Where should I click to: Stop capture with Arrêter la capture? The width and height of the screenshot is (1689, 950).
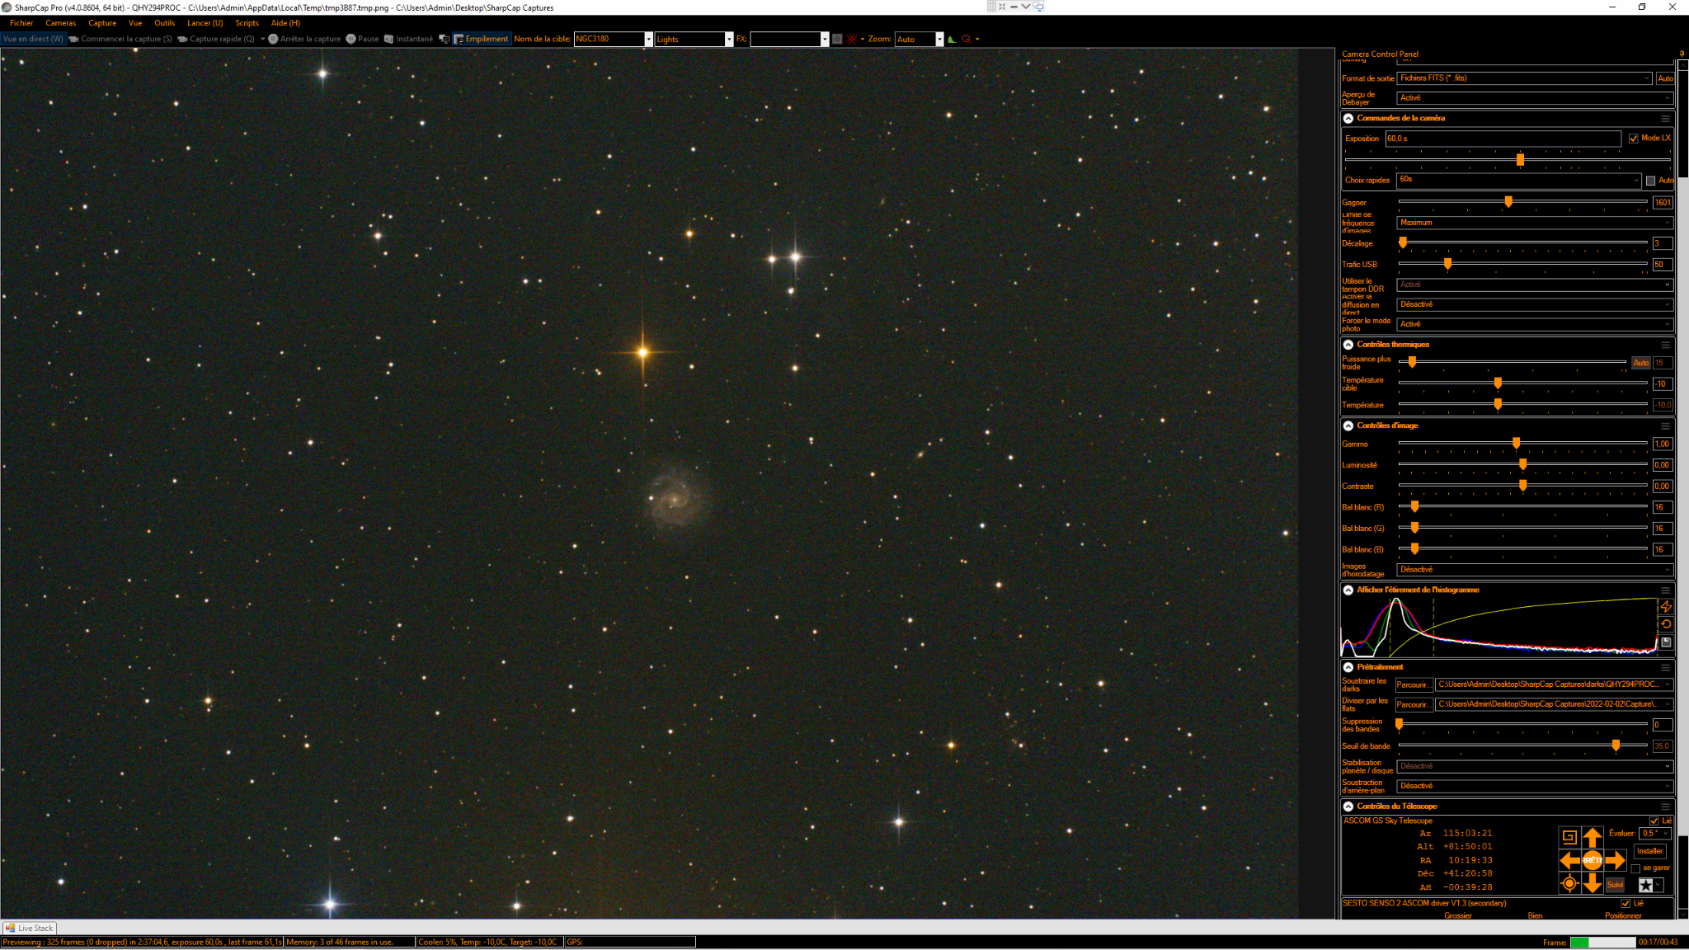click(304, 39)
